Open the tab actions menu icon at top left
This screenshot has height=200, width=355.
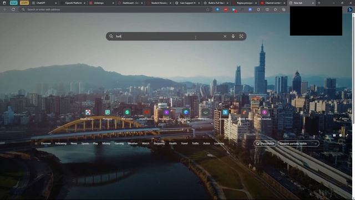(x=4, y=3)
